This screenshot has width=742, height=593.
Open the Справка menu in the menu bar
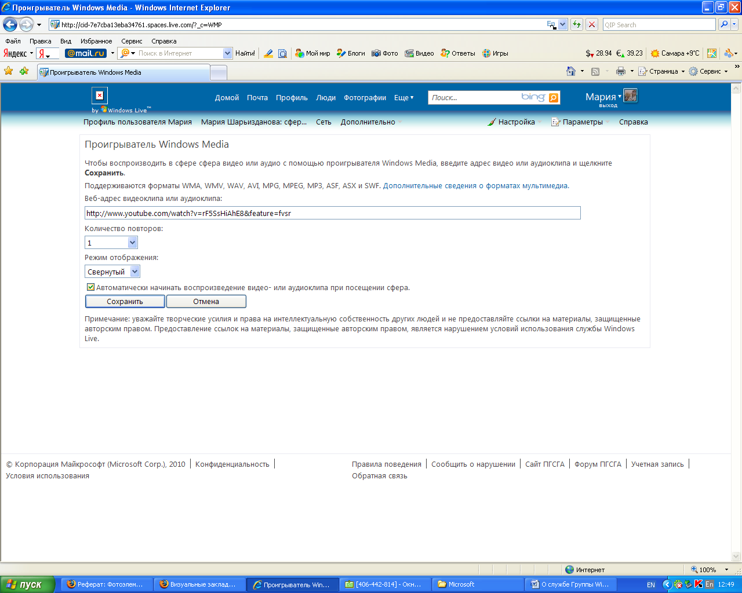click(x=164, y=41)
